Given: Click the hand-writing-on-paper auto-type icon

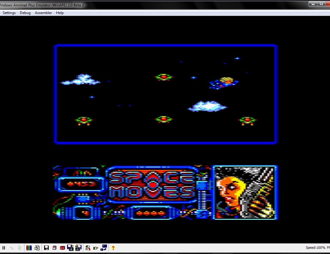Looking at the screenshot, I should [37, 248].
